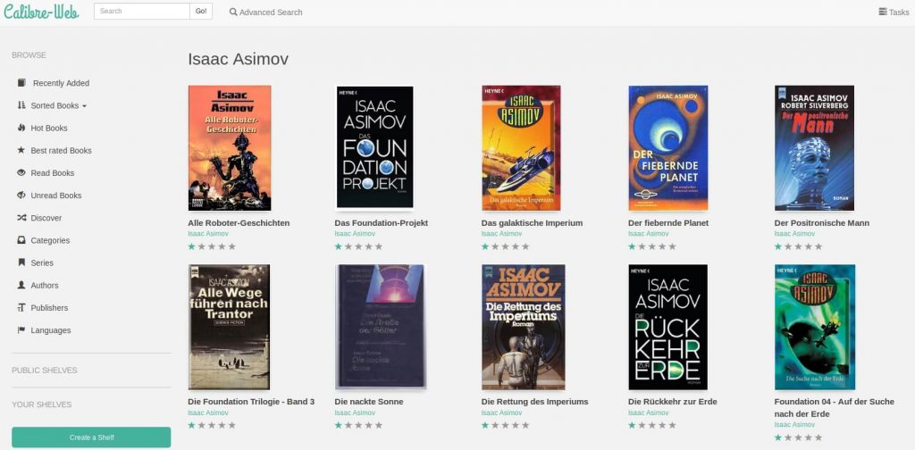The image size is (915, 450).
Task: Click the Best rated Books star icon
Action: 21,151
